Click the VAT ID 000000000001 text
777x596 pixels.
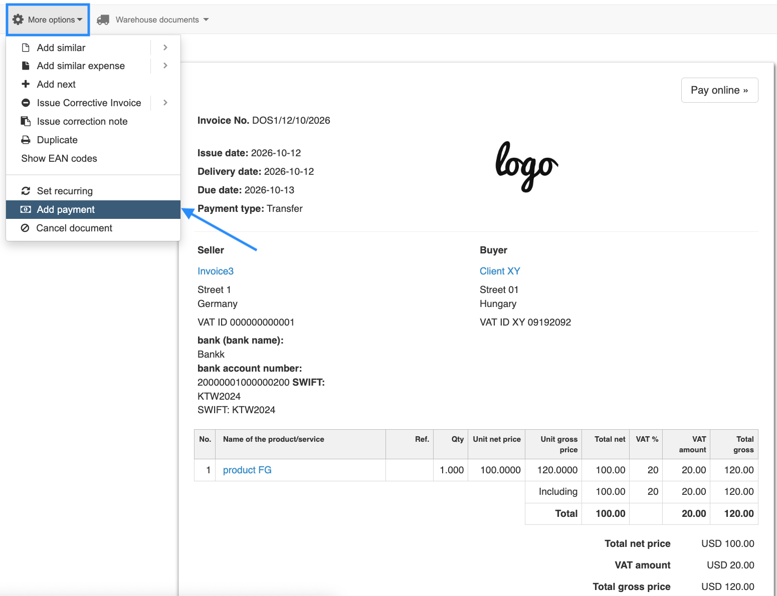[246, 322]
